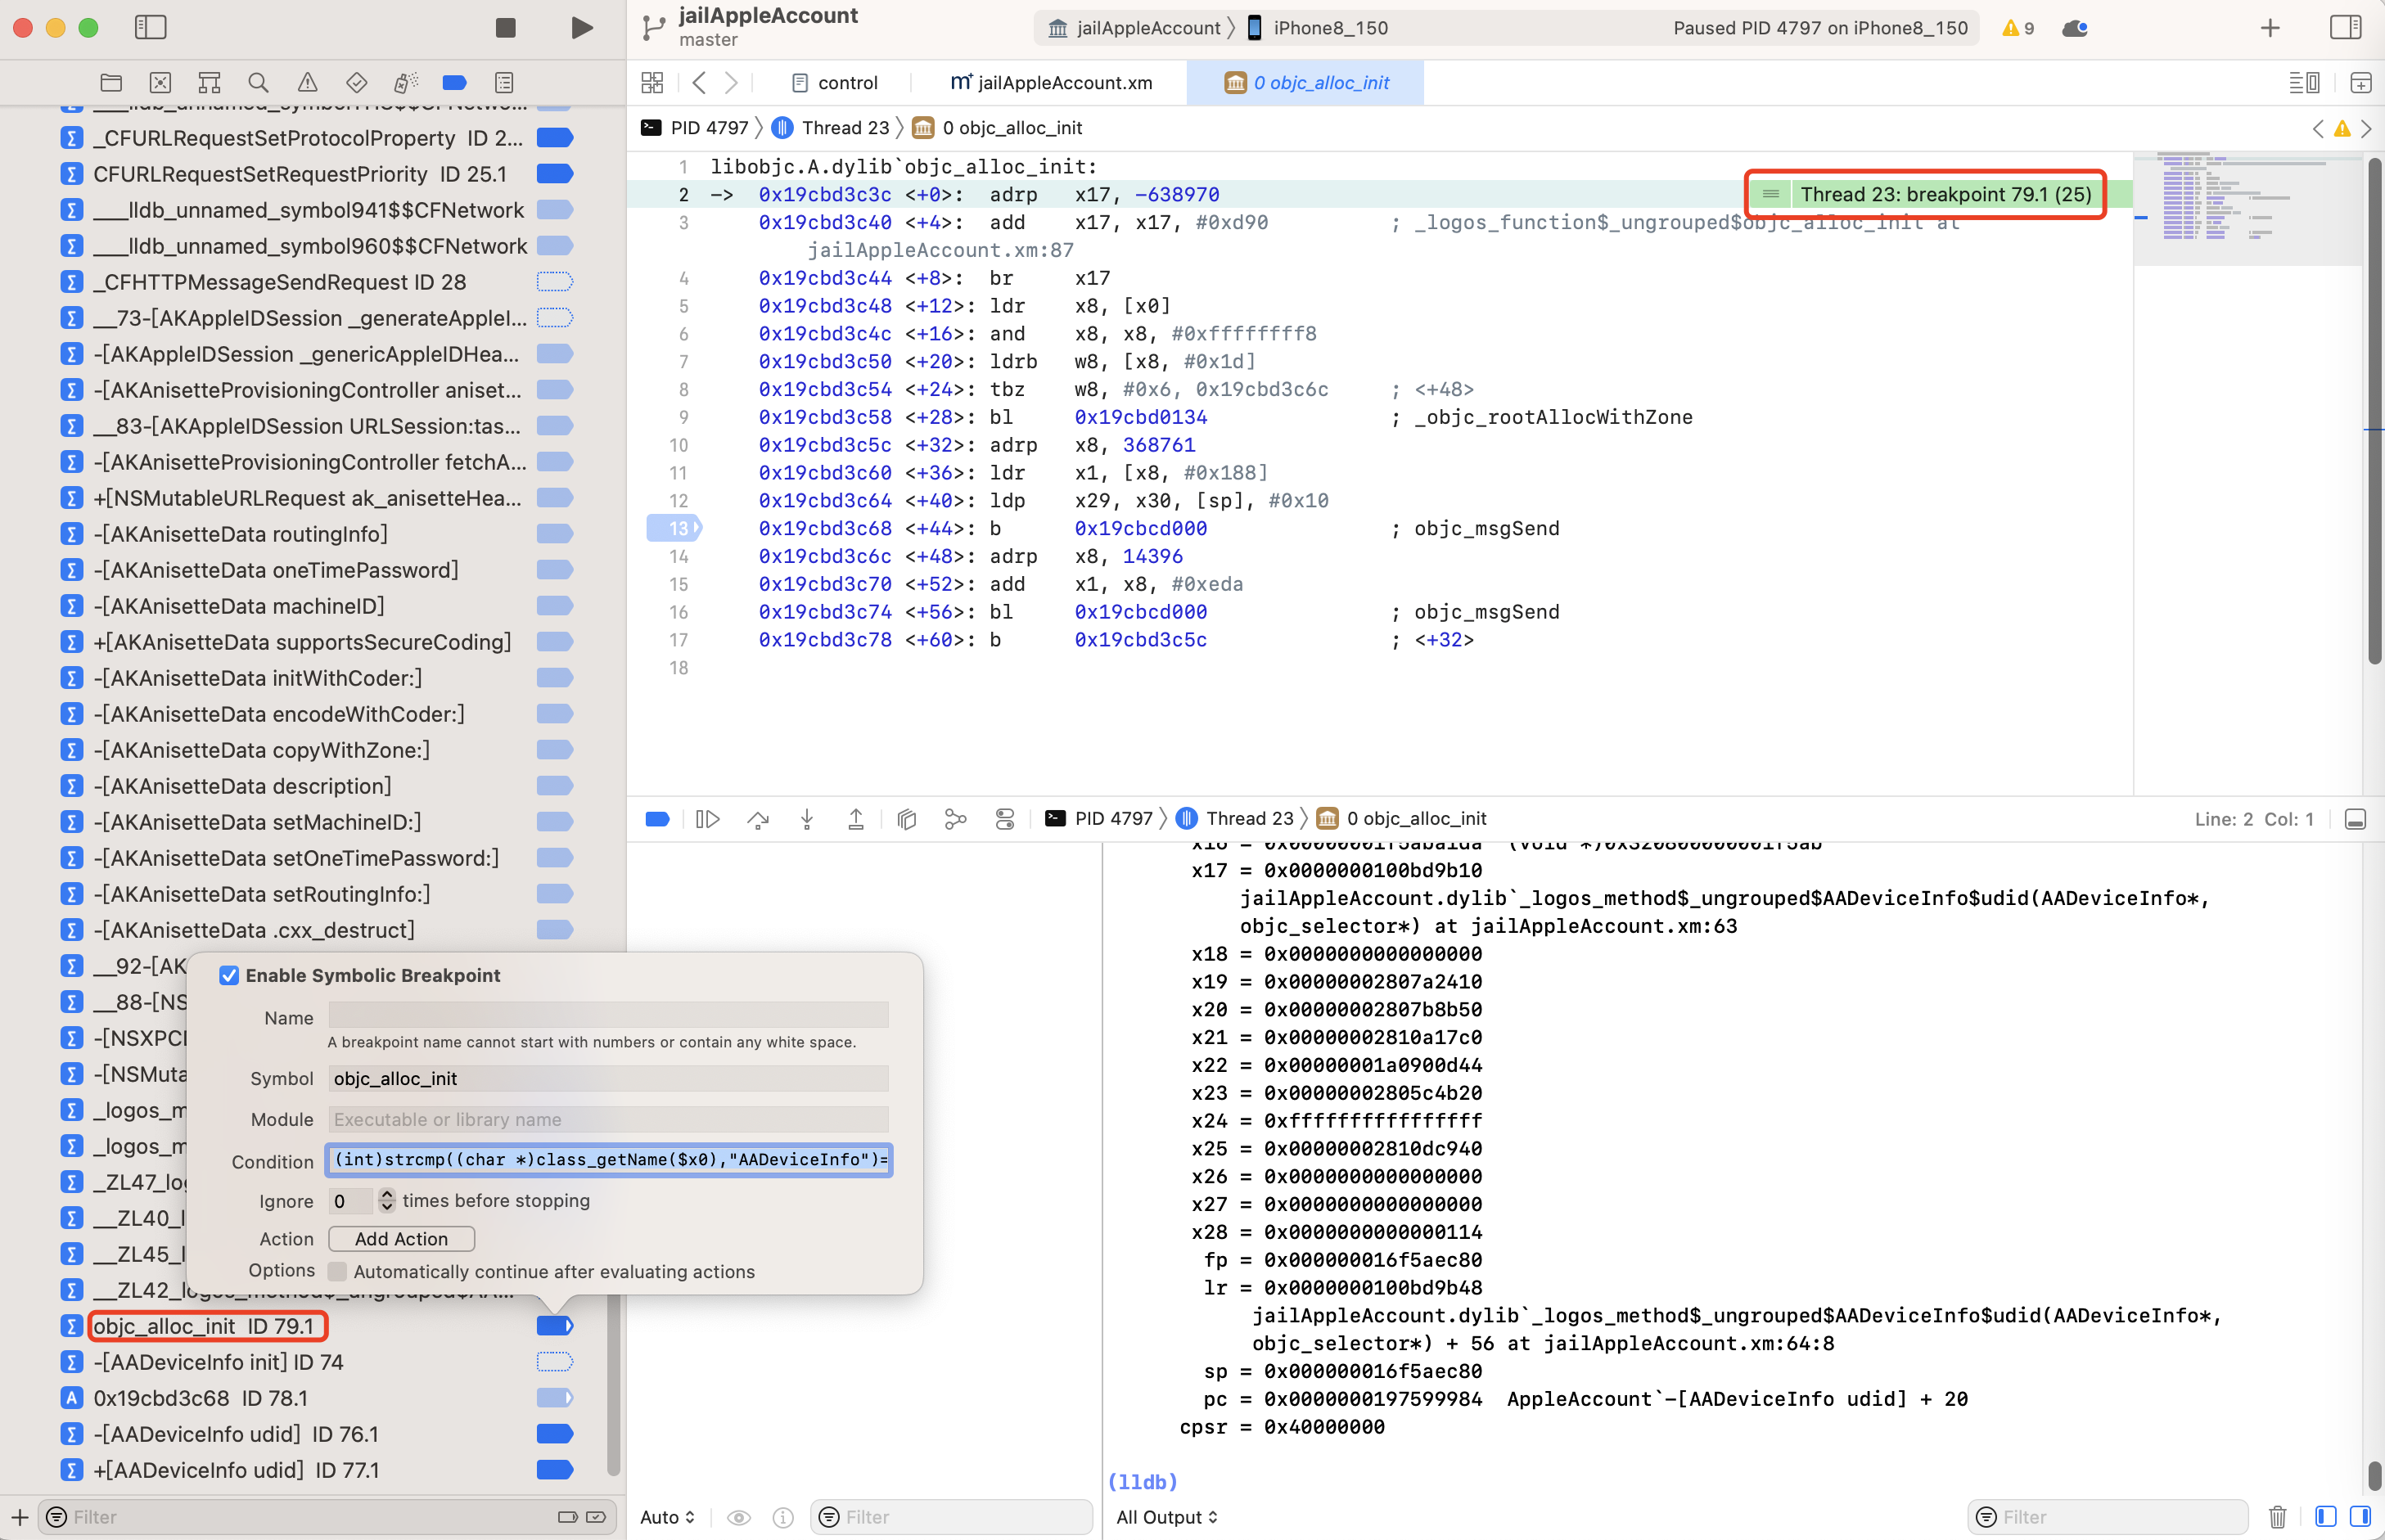Image resolution: width=2385 pixels, height=1540 pixels.
Task: Switch to the control tab
Action: click(834, 83)
